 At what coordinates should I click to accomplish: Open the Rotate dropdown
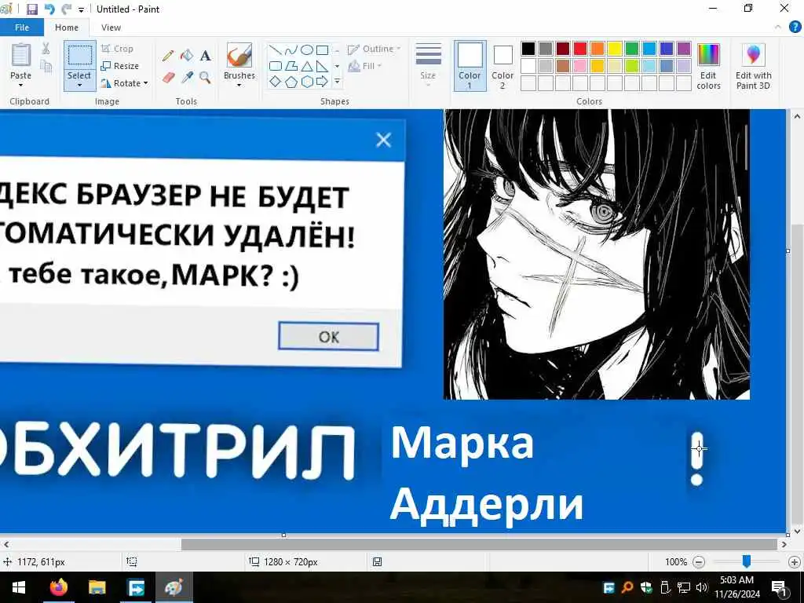click(124, 83)
